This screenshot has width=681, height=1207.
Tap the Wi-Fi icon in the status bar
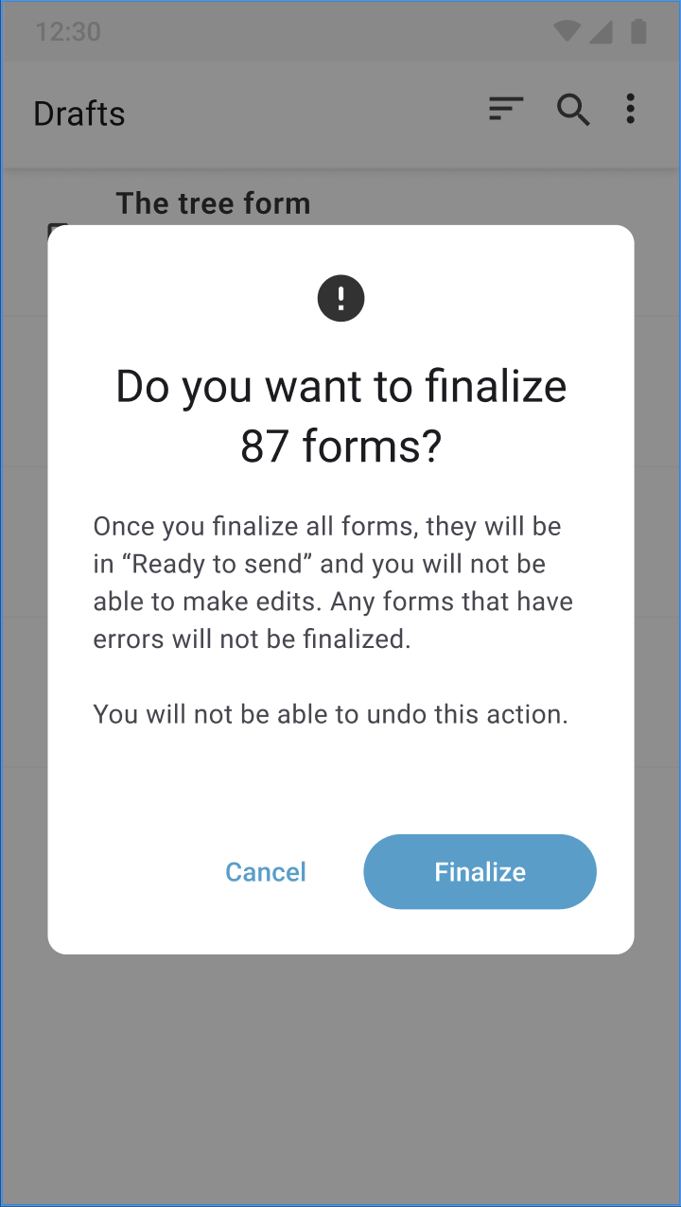[566, 31]
